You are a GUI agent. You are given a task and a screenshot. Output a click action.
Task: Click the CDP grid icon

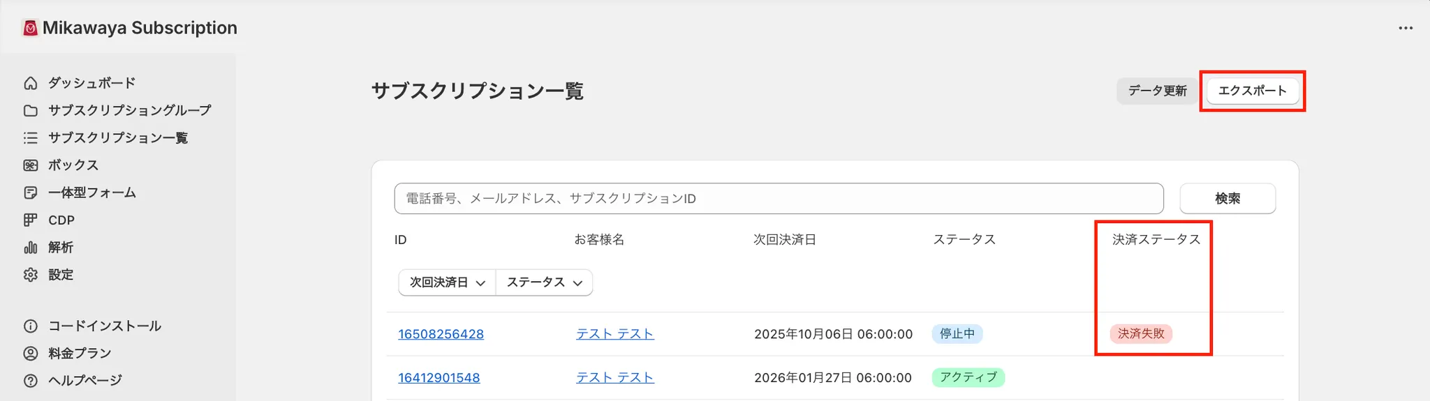point(31,220)
